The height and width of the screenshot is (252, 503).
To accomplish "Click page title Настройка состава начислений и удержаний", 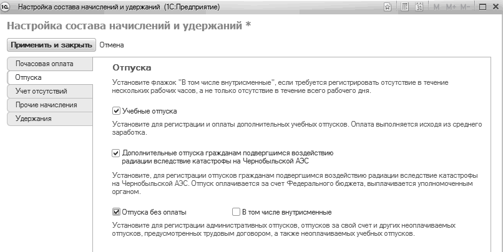I will (129, 26).
